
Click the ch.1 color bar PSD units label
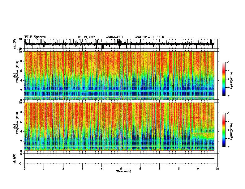(x=232, y=80)
